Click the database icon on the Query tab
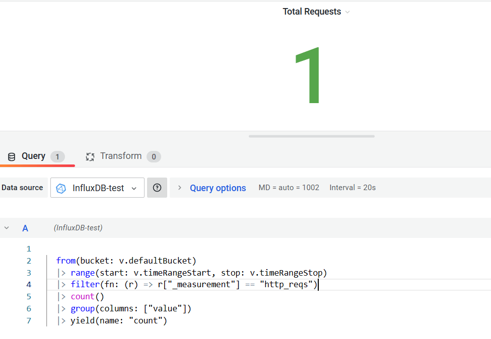491x339 pixels. coord(11,156)
